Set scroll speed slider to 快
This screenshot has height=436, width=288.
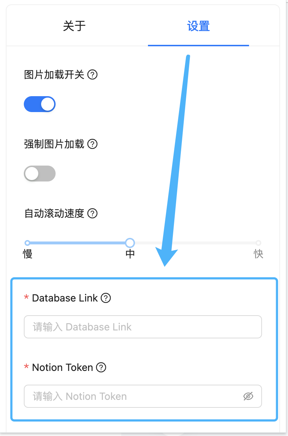pyautogui.click(x=258, y=243)
